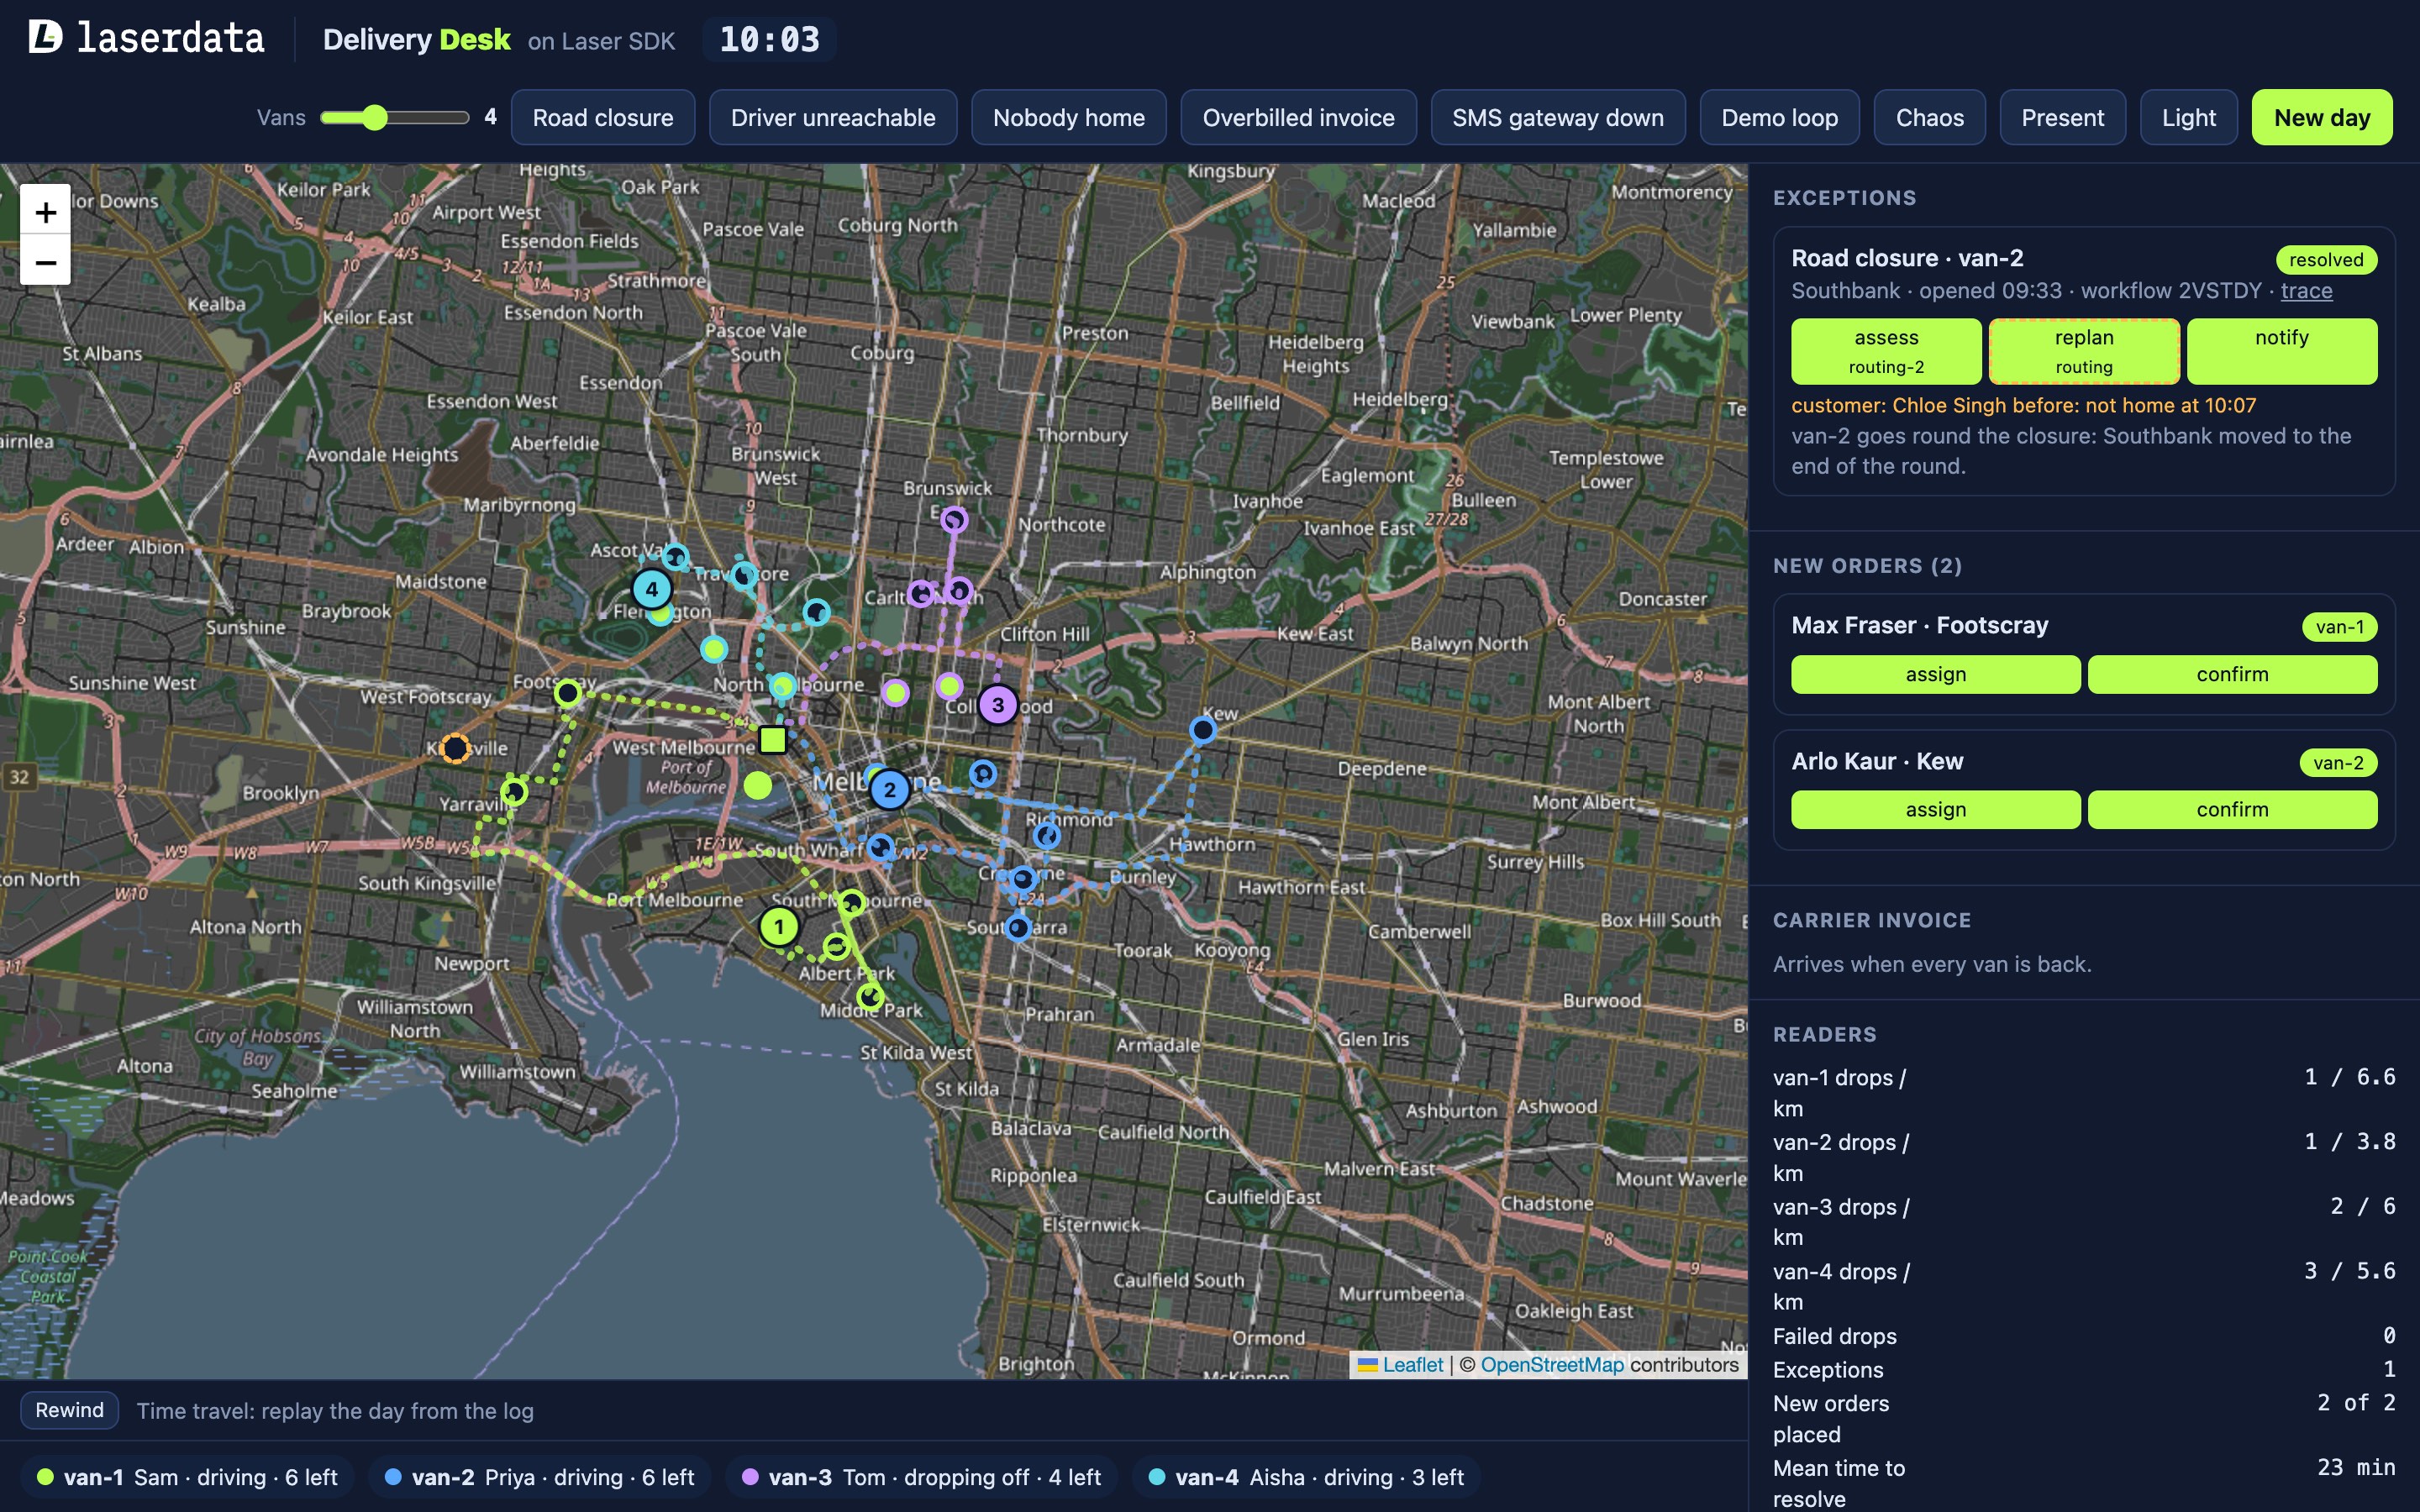The image size is (2420, 1512).
Task: Click the blue stop marker at Kew
Action: tap(1203, 731)
